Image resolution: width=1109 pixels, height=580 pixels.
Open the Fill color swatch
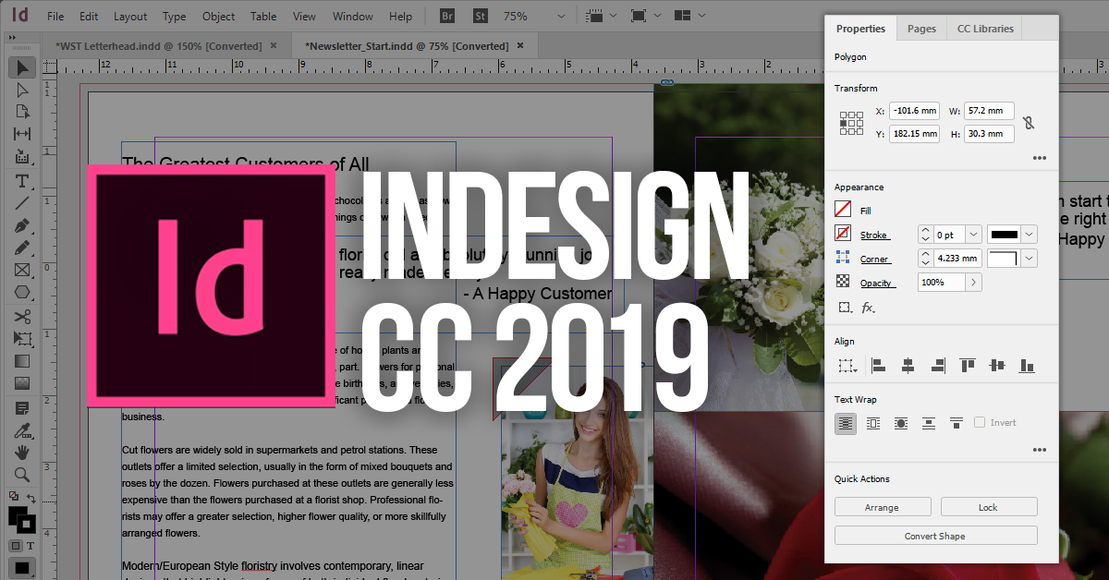(844, 210)
